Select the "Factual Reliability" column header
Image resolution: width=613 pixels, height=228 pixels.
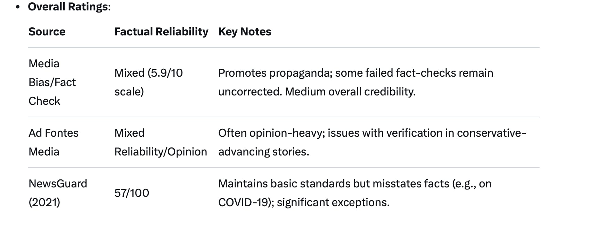tap(161, 32)
